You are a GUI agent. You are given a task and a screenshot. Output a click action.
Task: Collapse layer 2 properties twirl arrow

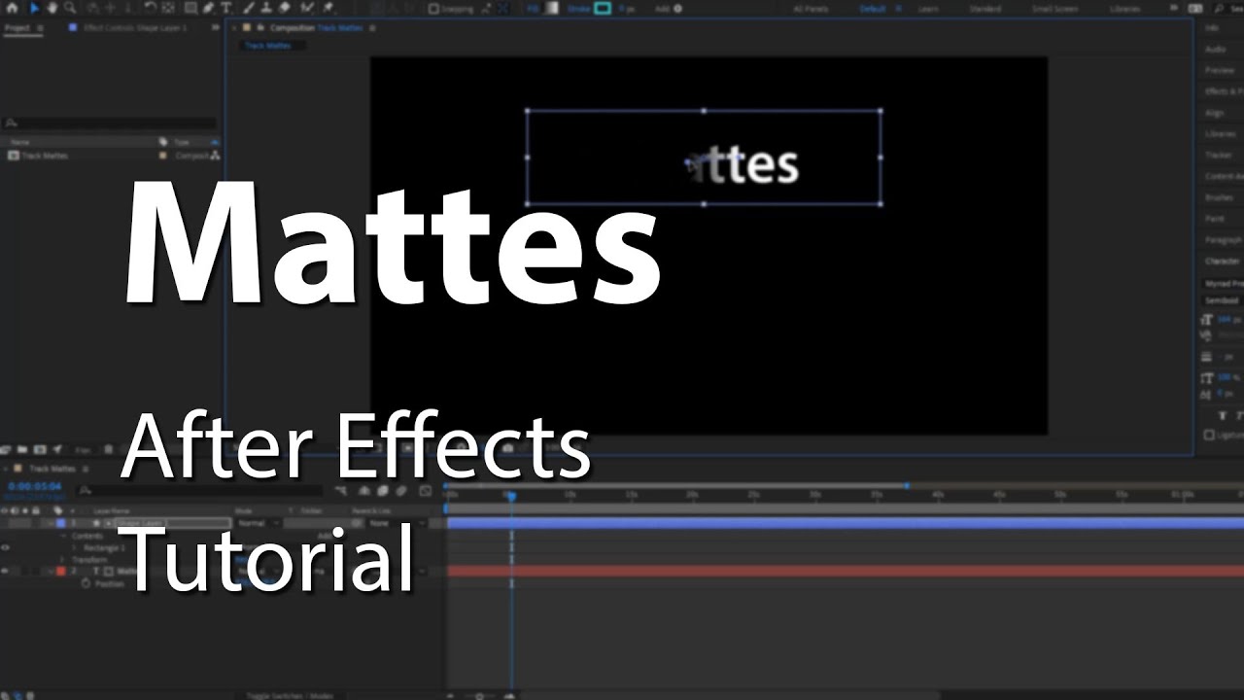pos(52,571)
